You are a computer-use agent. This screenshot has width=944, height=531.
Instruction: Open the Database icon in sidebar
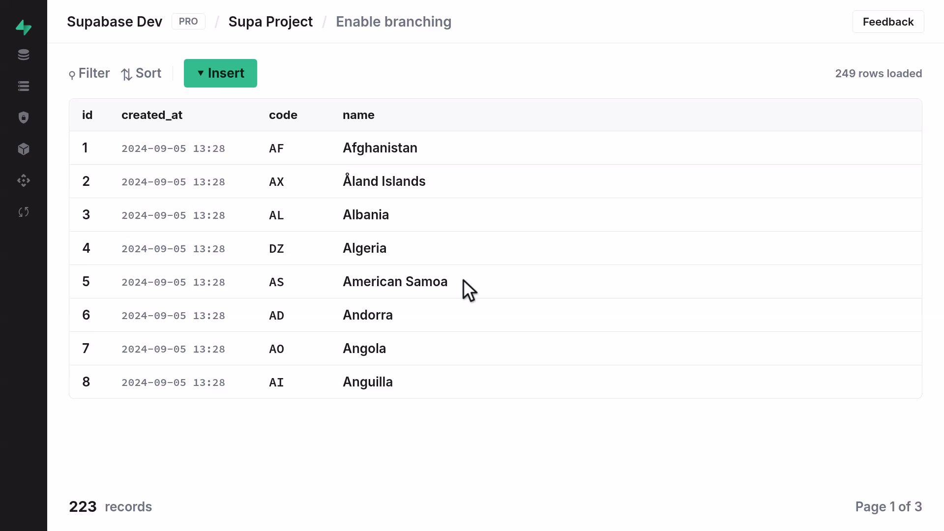click(x=24, y=55)
